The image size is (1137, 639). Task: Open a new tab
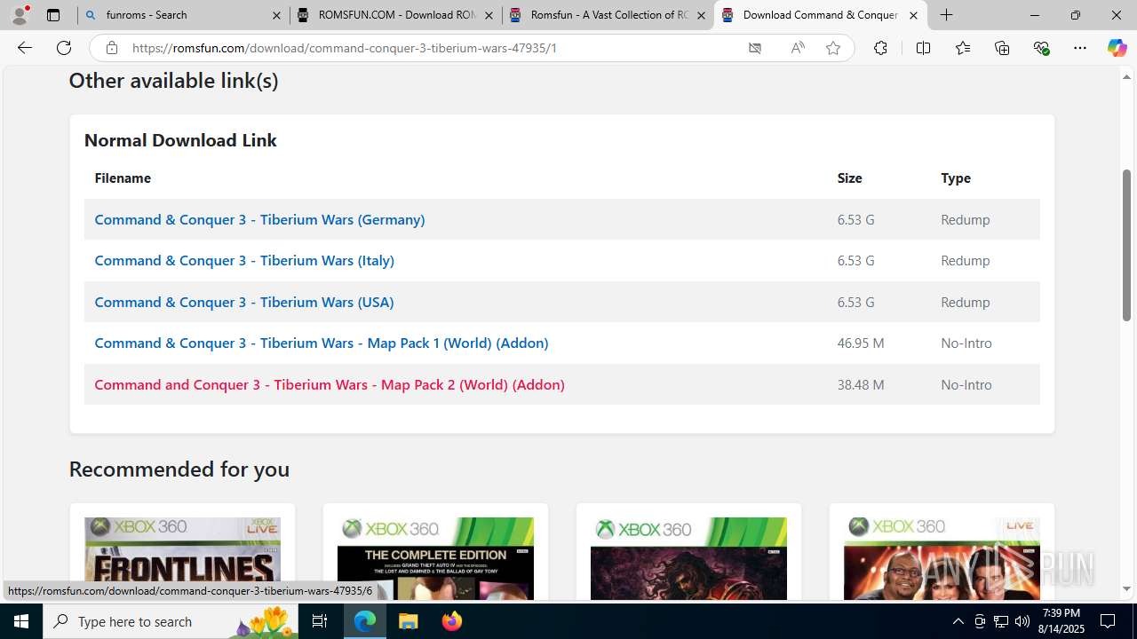[947, 15]
